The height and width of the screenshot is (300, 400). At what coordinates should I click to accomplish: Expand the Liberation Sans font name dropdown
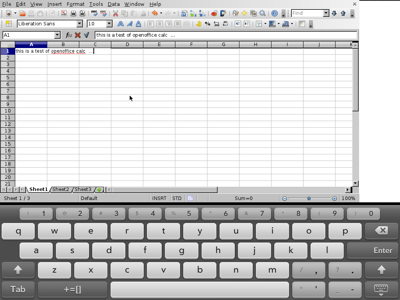80,24
